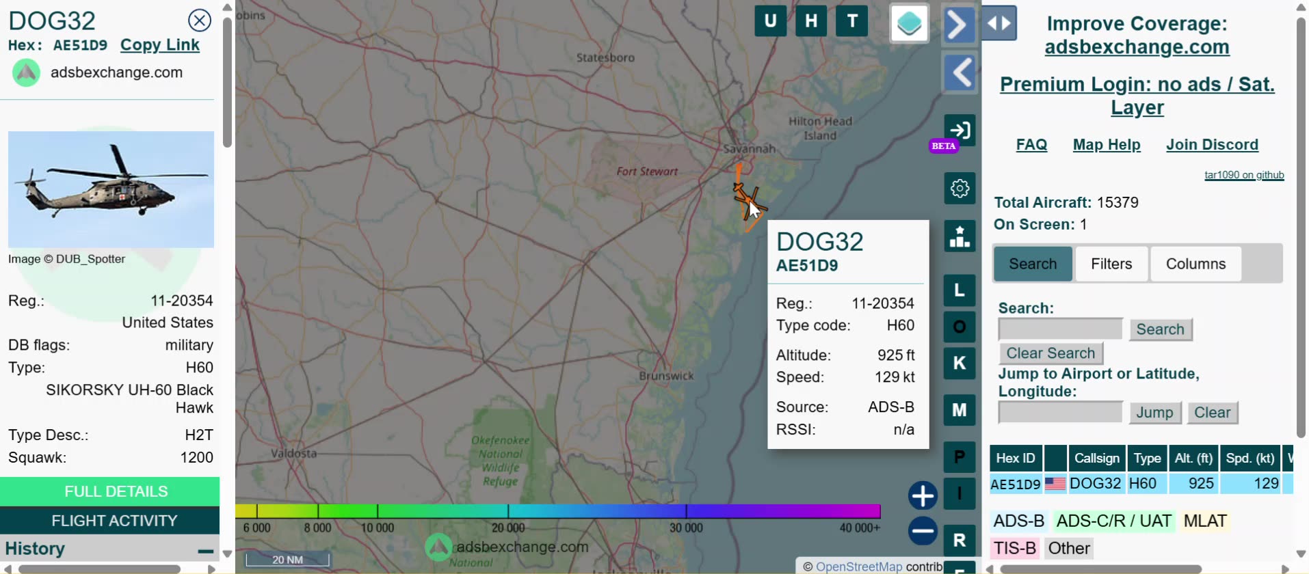Click the ADS-B source legend label
The image size is (1309, 574).
pos(1018,521)
